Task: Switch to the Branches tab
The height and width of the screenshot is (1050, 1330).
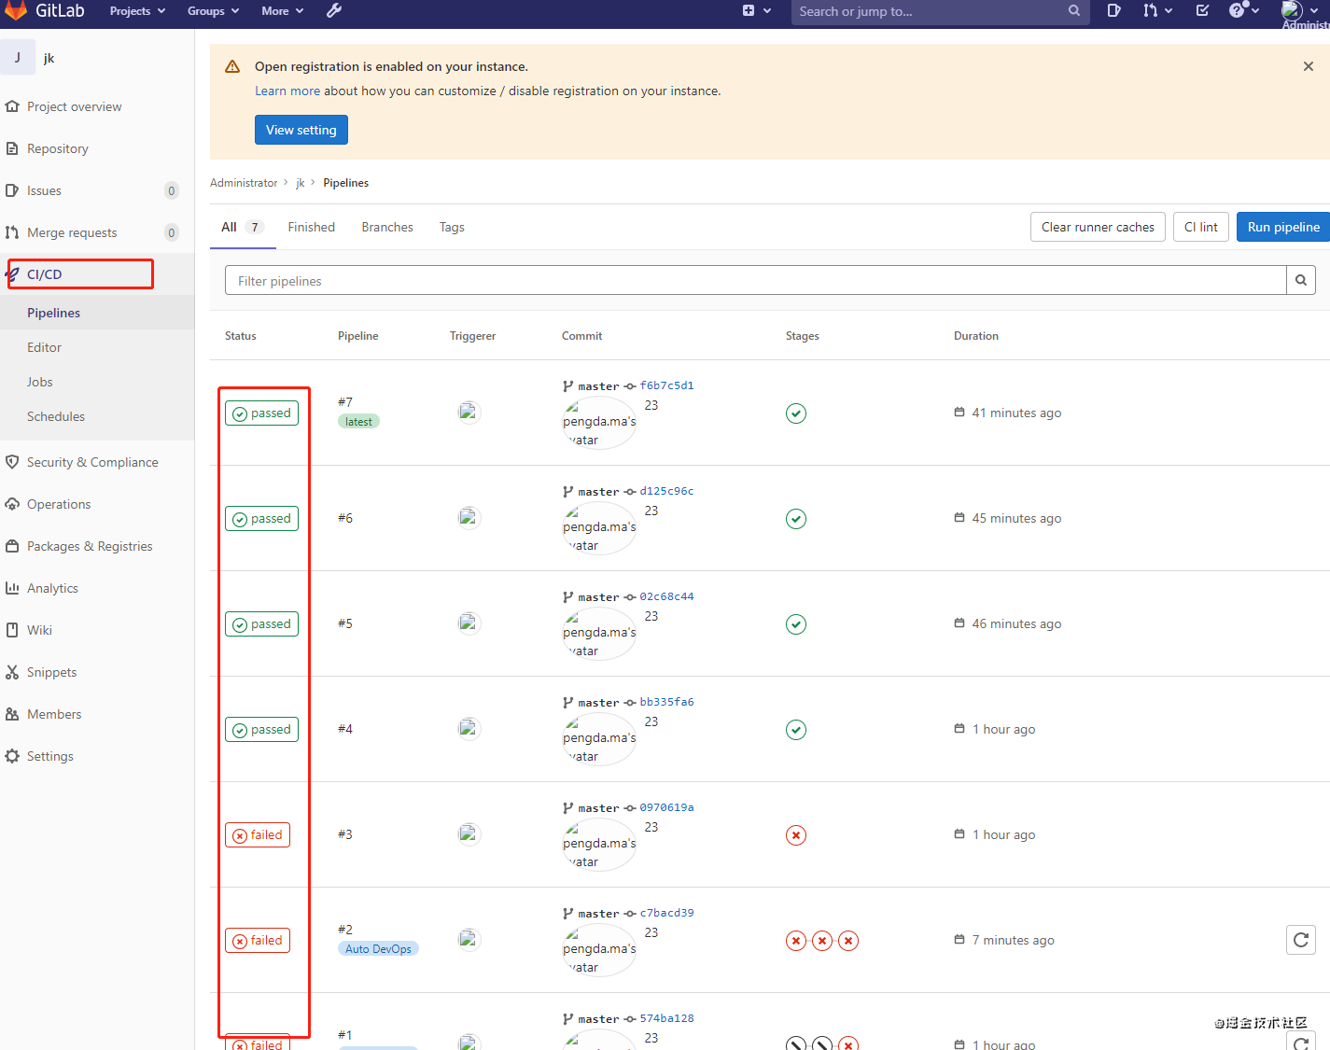Action: pyautogui.click(x=387, y=227)
